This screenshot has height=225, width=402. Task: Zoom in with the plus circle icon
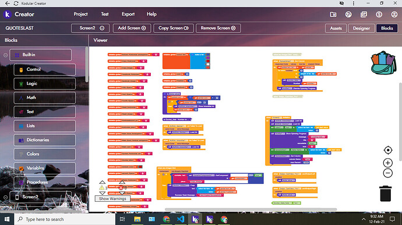point(388,163)
